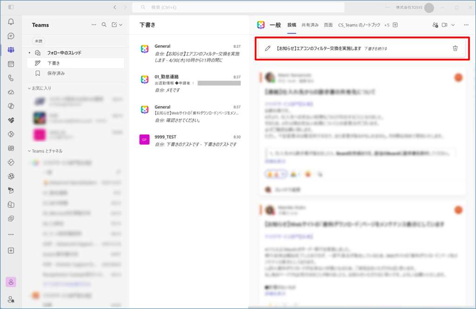Click the add tab plus icon
476x309 pixels.
(395, 25)
